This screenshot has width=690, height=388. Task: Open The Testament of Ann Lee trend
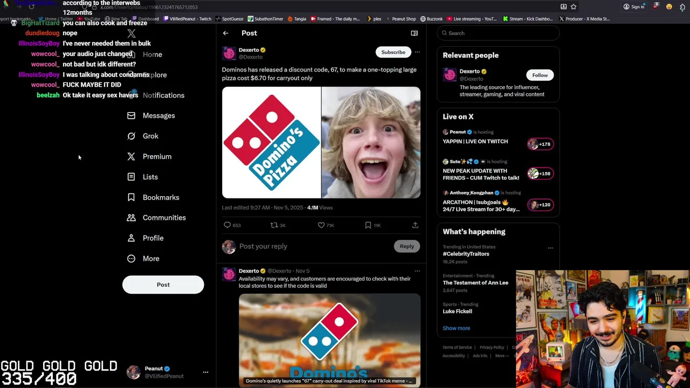click(x=475, y=283)
